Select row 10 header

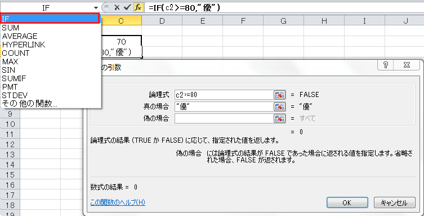pos(10,124)
